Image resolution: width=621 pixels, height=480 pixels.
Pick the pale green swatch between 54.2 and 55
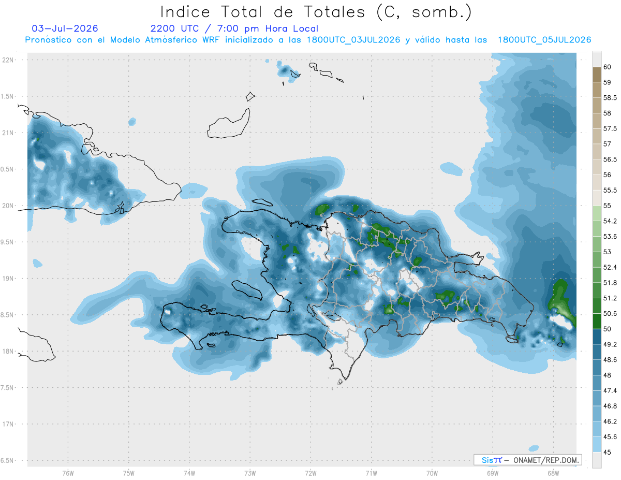coord(597,213)
